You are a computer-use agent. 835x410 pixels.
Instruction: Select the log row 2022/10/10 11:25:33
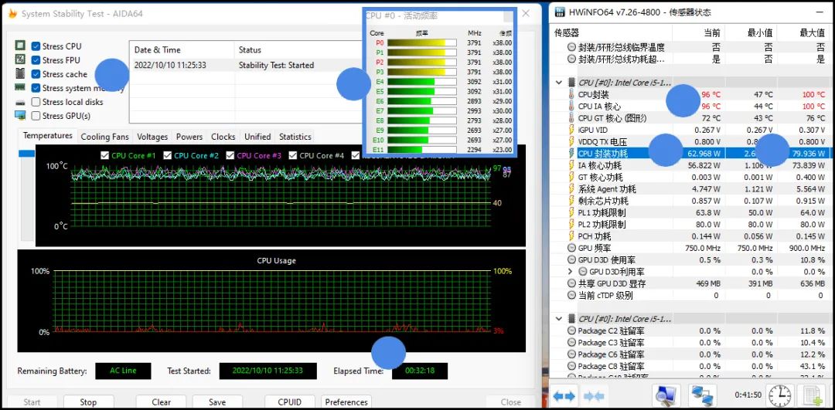click(246, 65)
